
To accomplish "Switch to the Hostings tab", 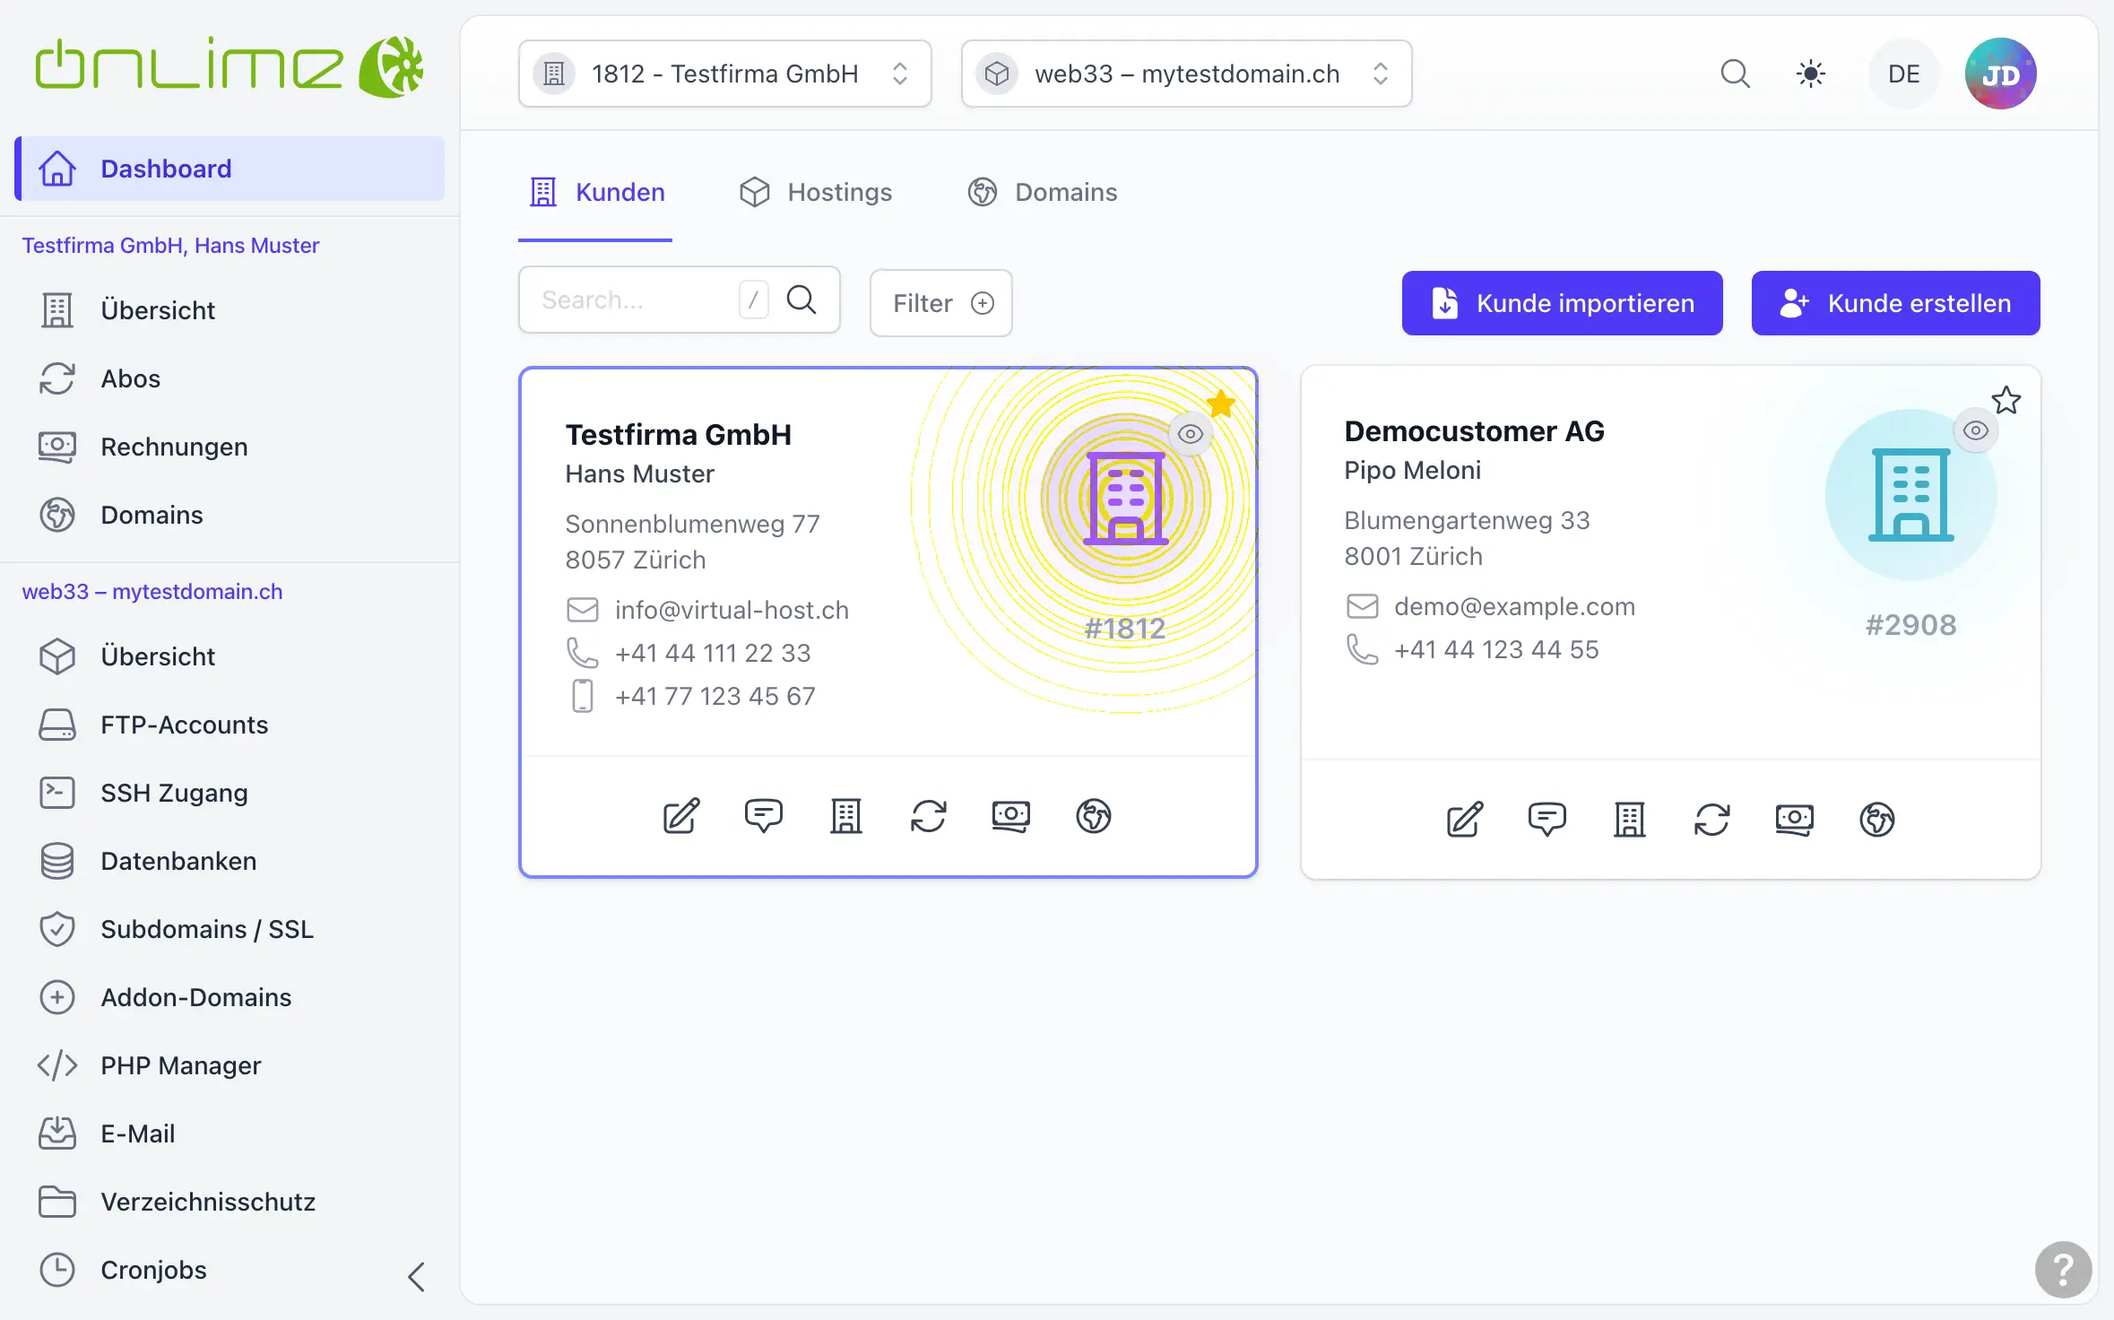I will point(815,192).
